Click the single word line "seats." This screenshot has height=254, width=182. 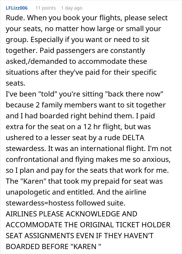pyautogui.click(x=16, y=83)
